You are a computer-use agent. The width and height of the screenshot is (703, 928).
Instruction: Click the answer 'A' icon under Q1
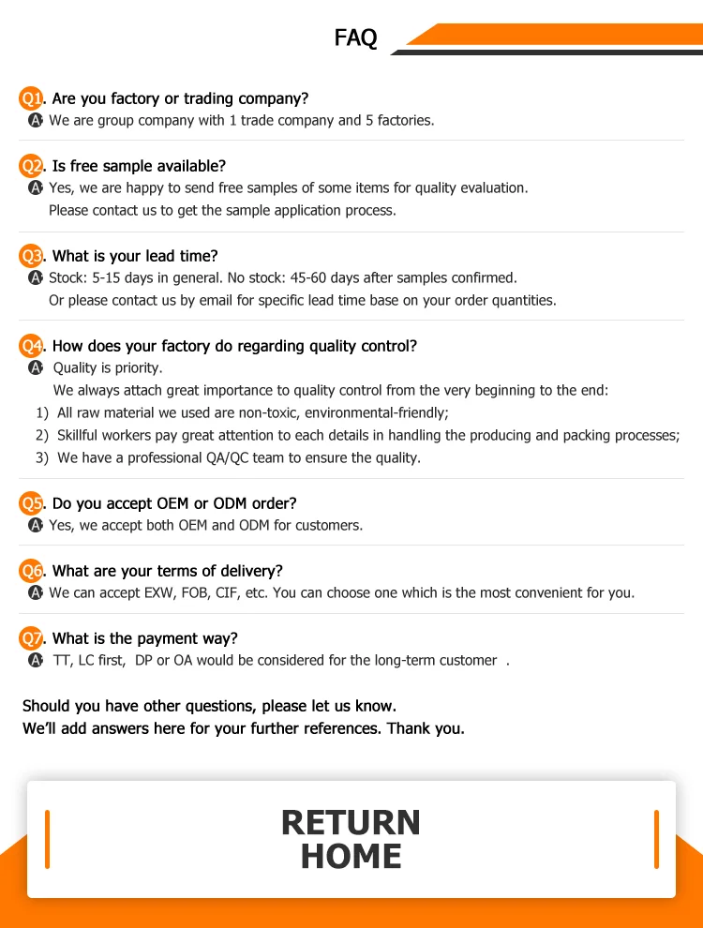pos(36,120)
